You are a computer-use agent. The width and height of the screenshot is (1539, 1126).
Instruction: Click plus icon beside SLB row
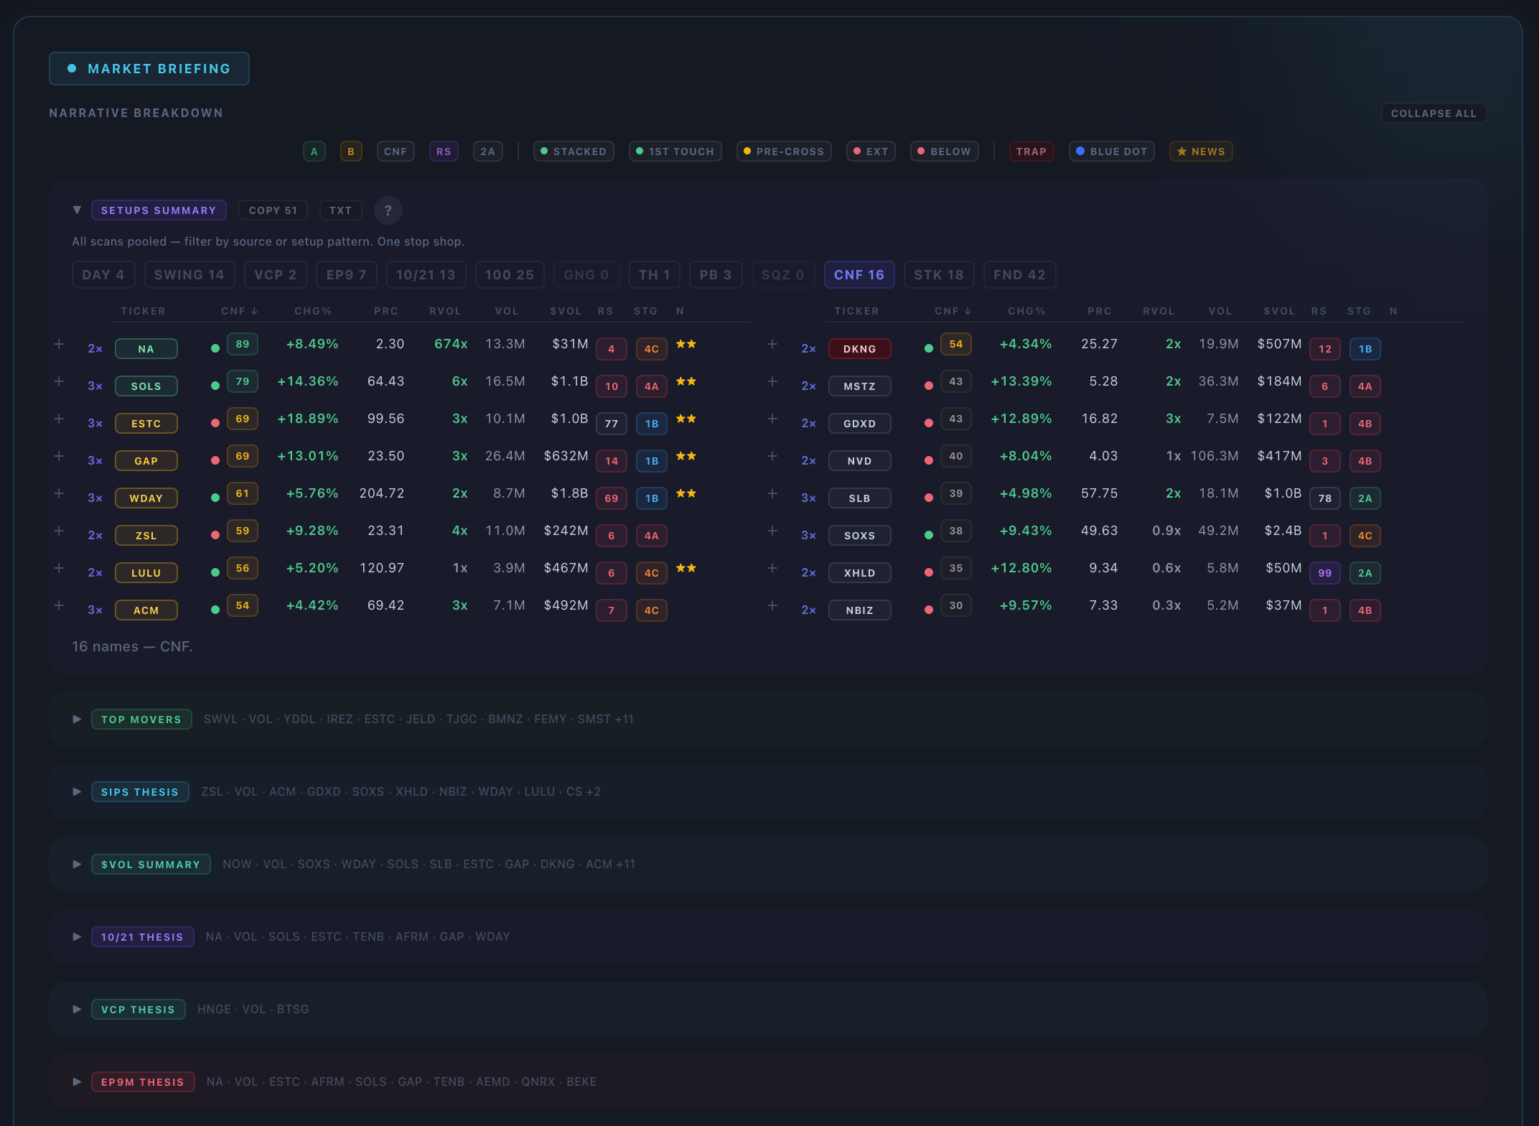tap(772, 493)
